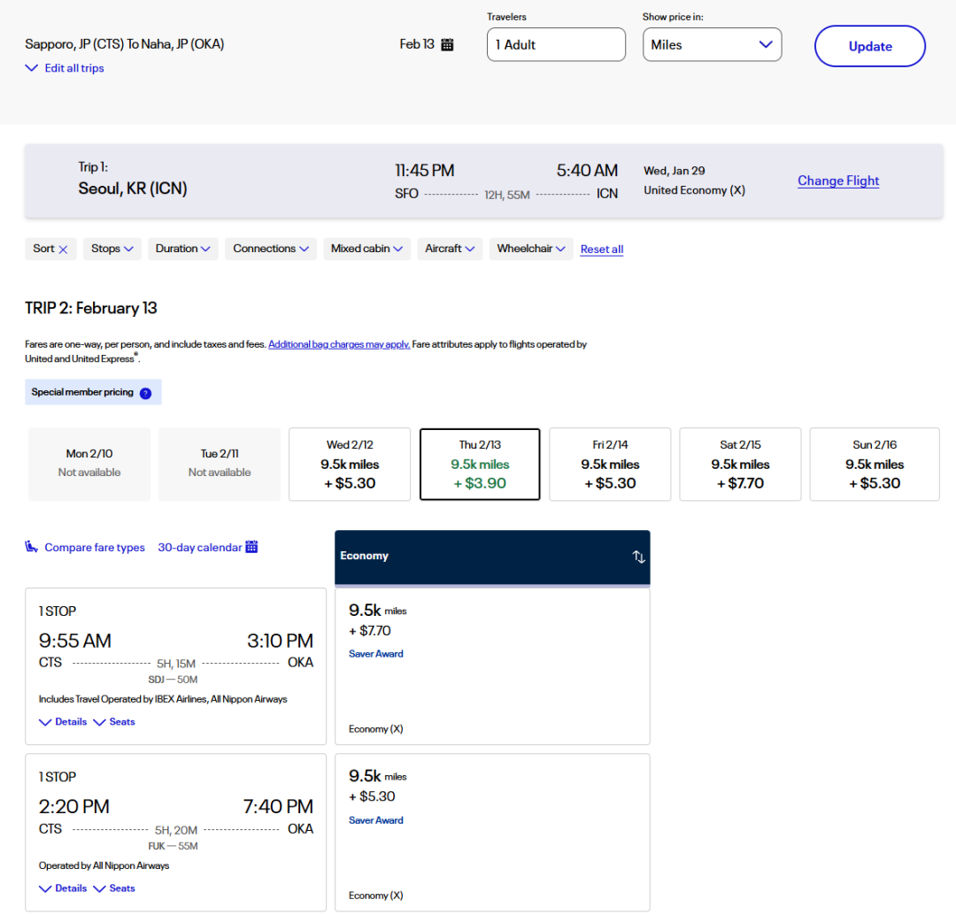Select the Sat 2/15 date tab
The image size is (956, 915).
(740, 464)
